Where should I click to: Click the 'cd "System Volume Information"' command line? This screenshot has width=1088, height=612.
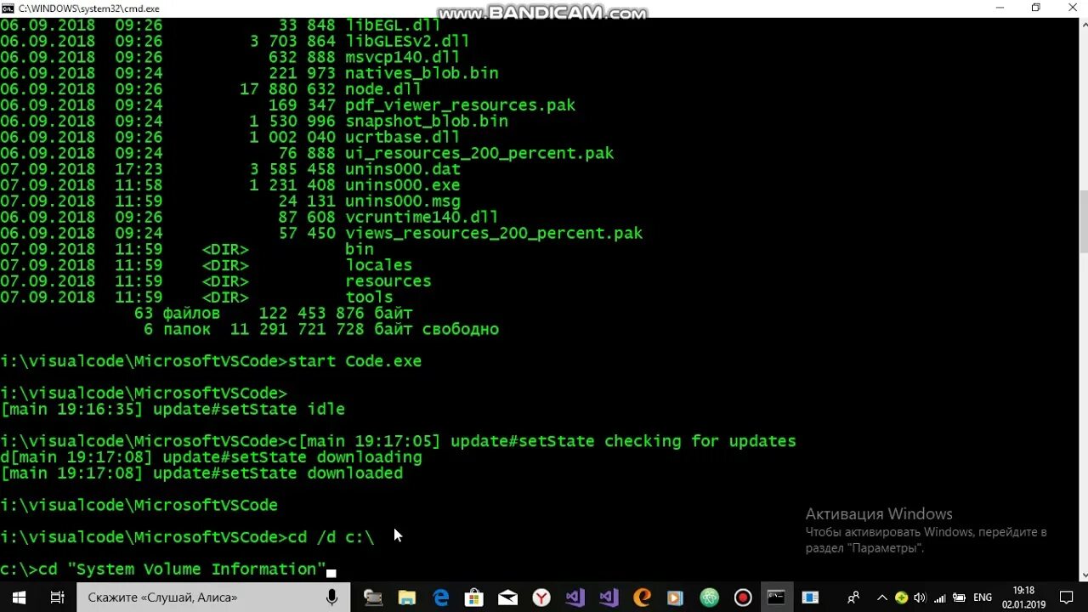point(163,569)
